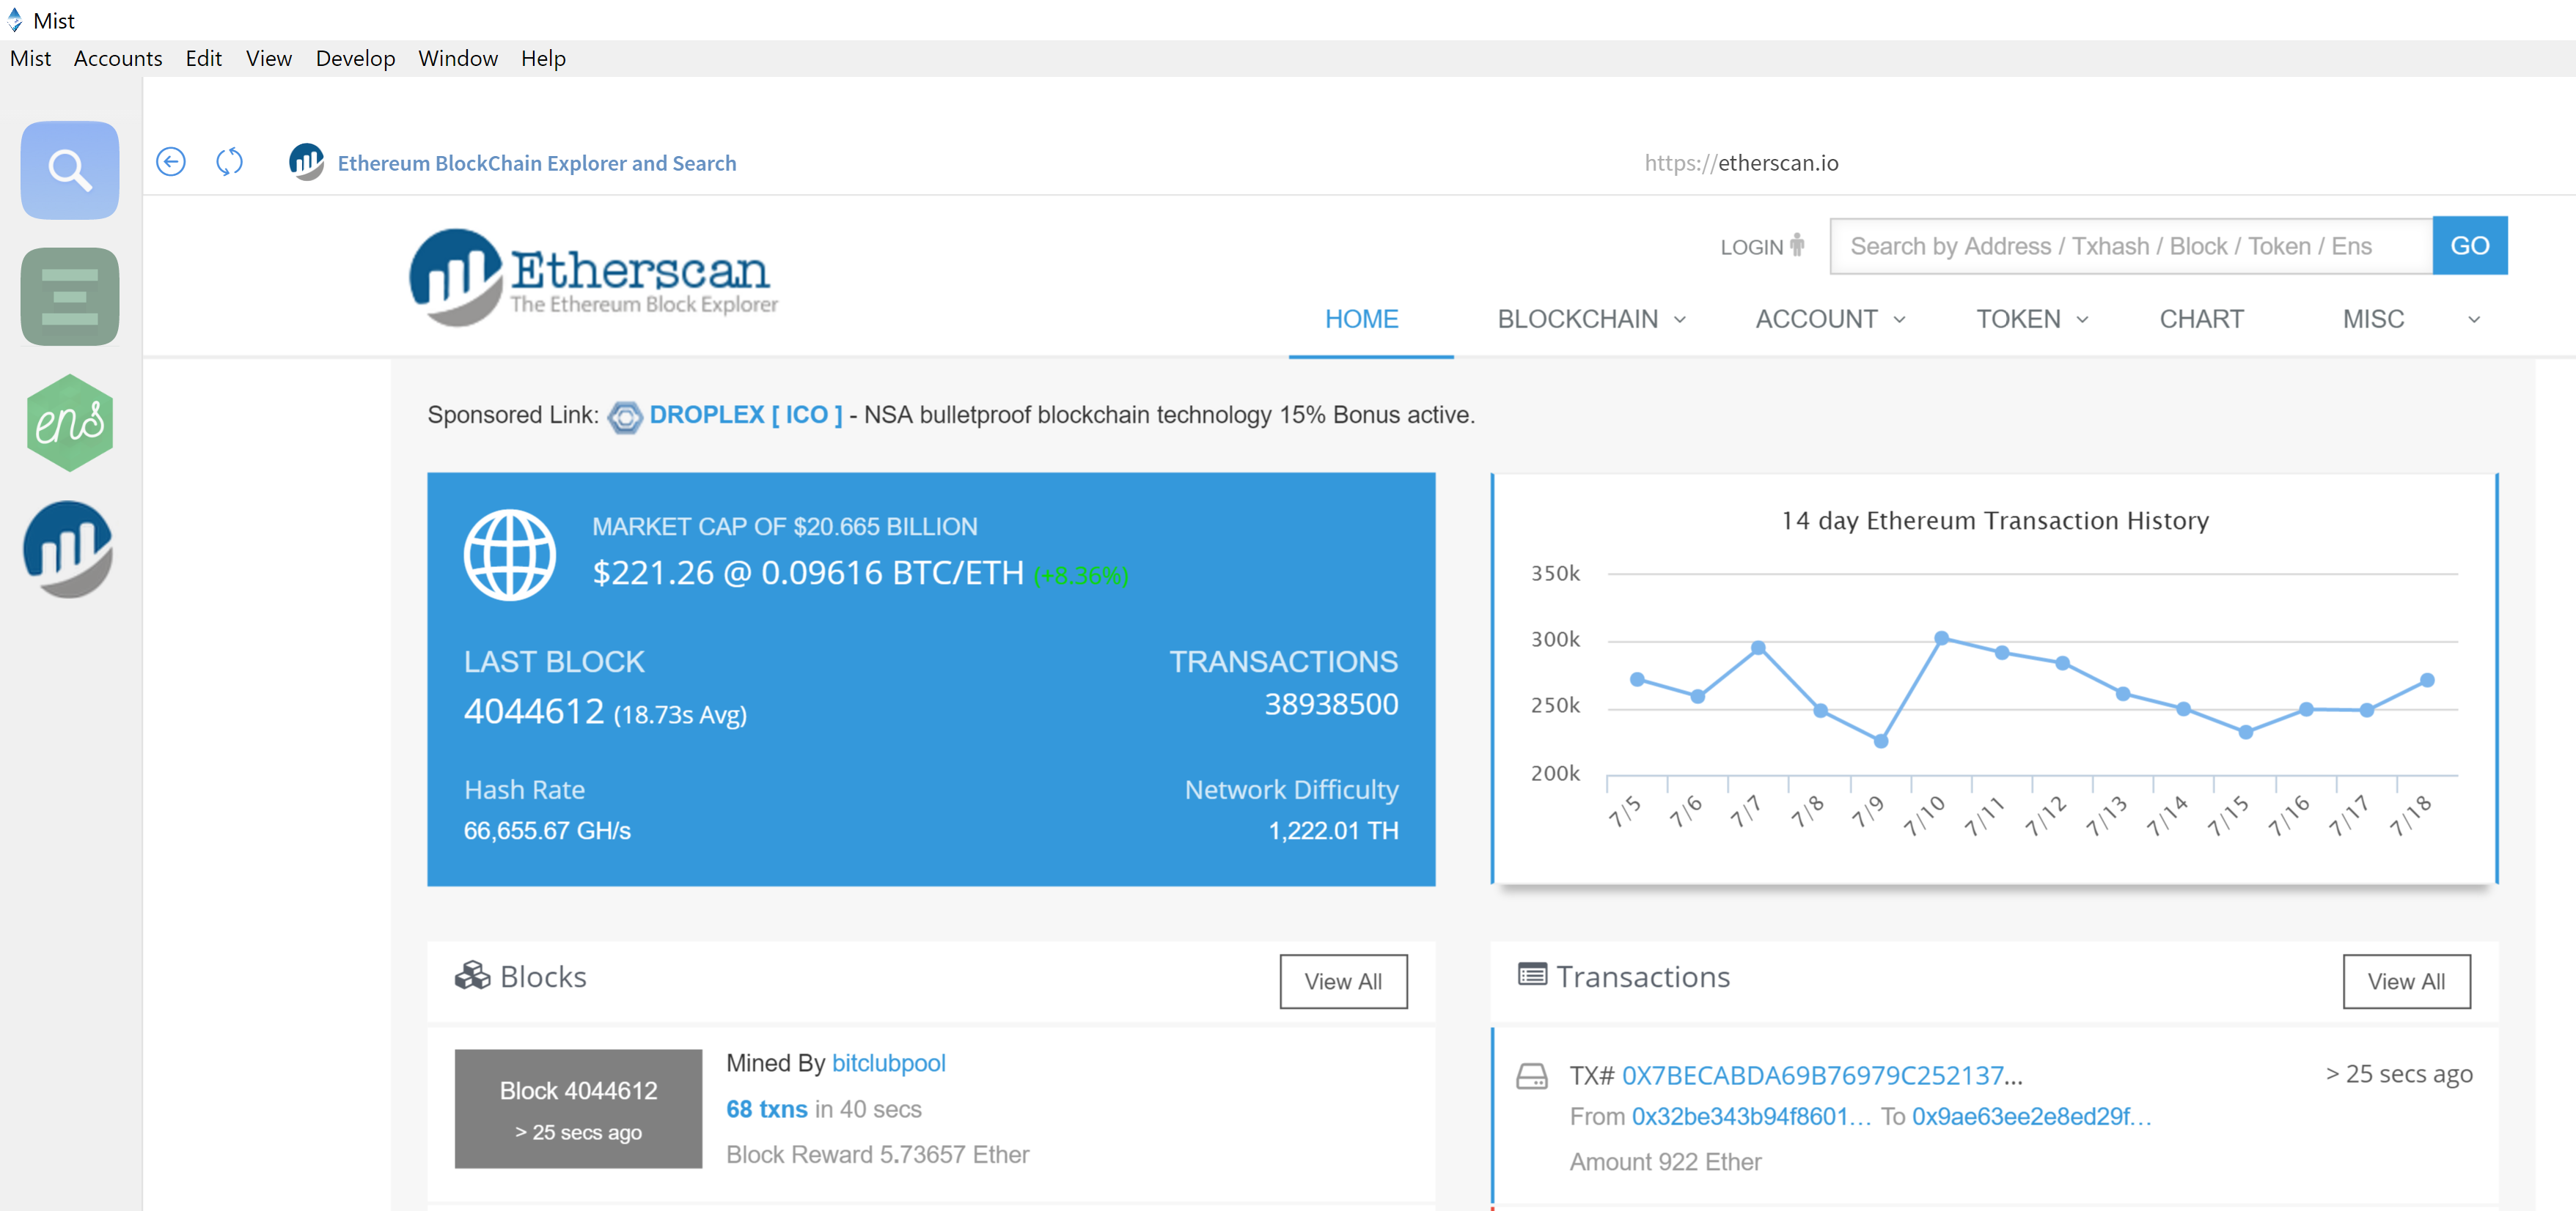The width and height of the screenshot is (2576, 1211).
Task: Click the 7/10 data point on chart
Action: click(1941, 637)
